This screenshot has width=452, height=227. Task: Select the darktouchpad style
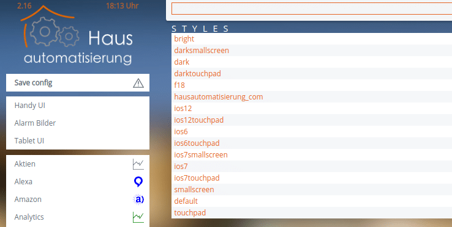coord(197,74)
